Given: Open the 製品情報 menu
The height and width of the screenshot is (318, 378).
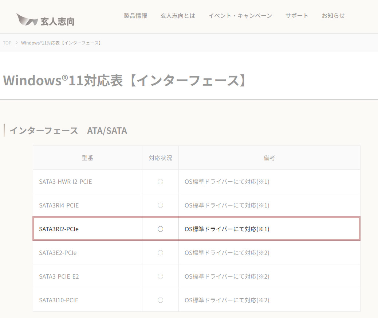Looking at the screenshot, I should [x=135, y=16].
